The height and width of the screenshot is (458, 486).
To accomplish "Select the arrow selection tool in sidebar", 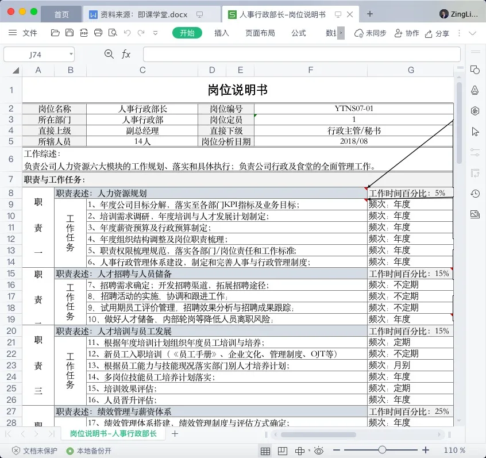I will click(x=475, y=132).
